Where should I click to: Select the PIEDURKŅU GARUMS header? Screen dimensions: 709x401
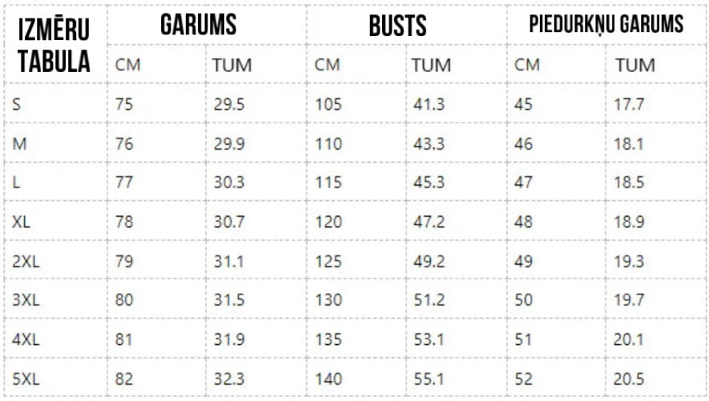[606, 25]
